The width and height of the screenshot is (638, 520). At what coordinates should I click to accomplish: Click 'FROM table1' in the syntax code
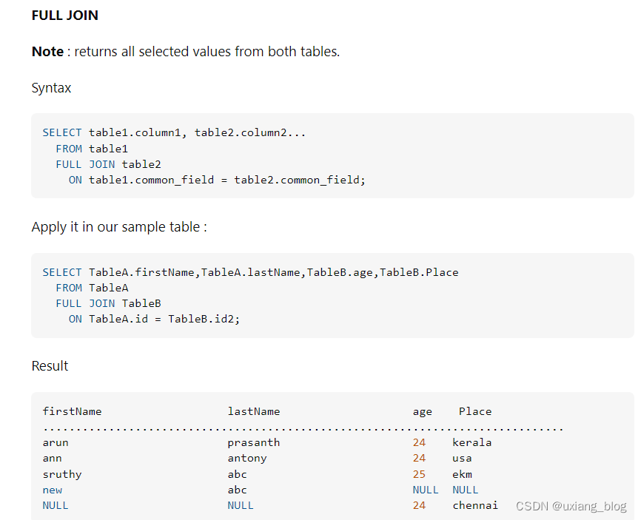click(92, 149)
